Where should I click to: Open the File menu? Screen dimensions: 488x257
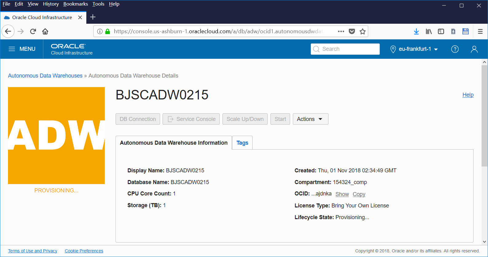click(6, 4)
